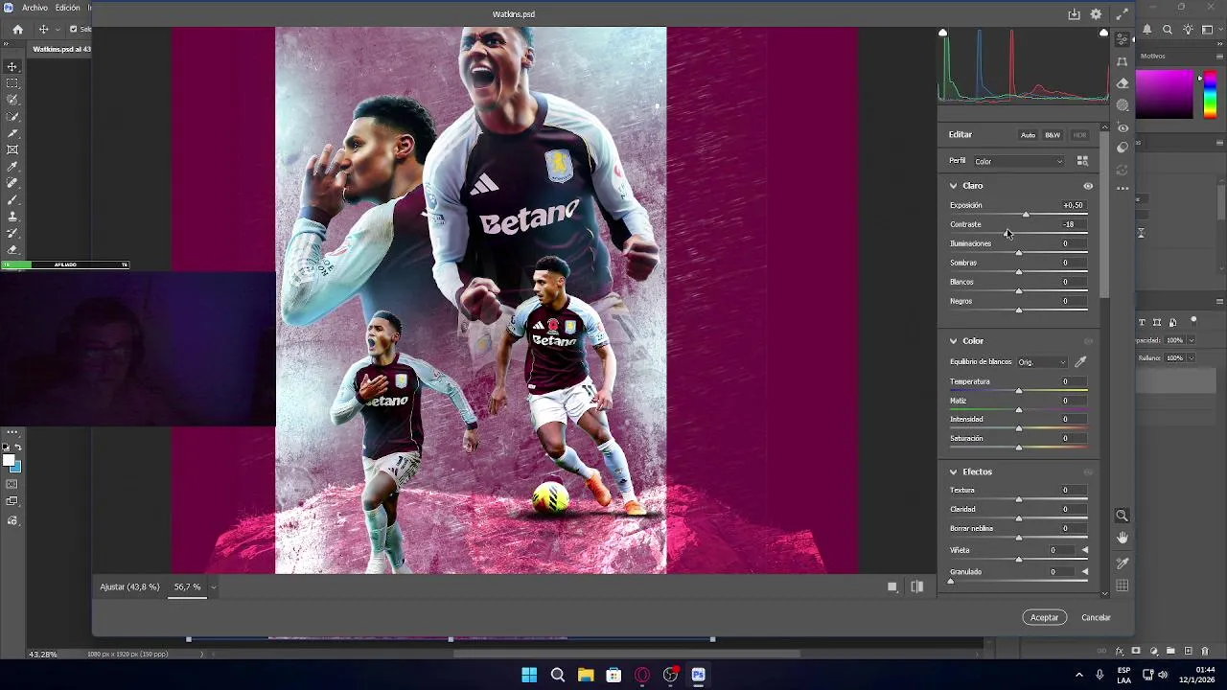
Task: Open Camera Raw more options ellipsis
Action: pyautogui.click(x=1123, y=188)
